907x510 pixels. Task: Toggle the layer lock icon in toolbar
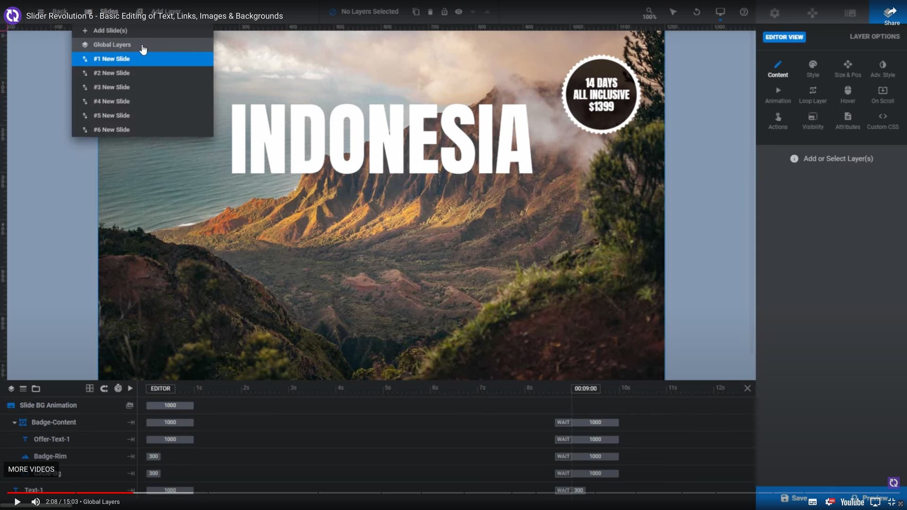[444, 12]
